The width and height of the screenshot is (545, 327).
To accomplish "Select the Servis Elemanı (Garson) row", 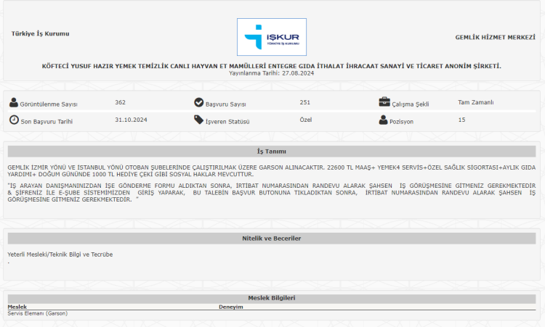I will [x=36, y=313].
